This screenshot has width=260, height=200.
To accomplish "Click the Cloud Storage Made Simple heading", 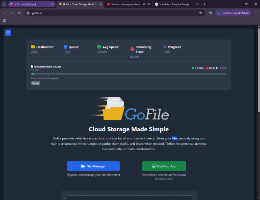I will pos(129,129).
